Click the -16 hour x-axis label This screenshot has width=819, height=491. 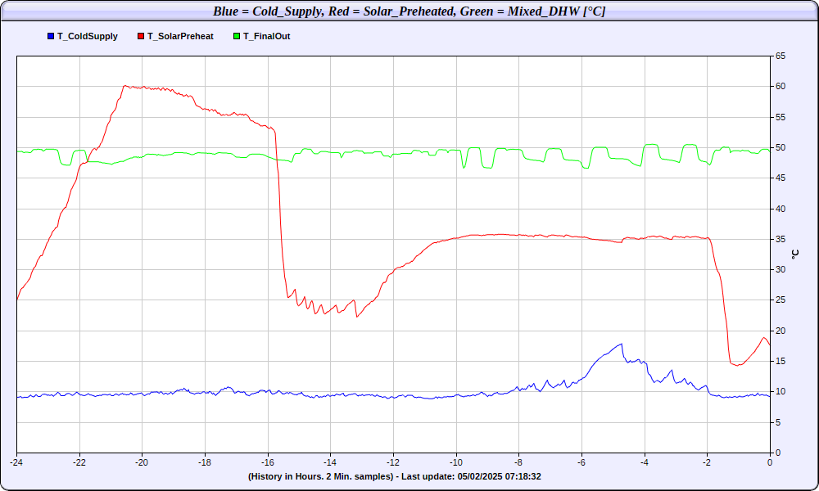point(268,462)
